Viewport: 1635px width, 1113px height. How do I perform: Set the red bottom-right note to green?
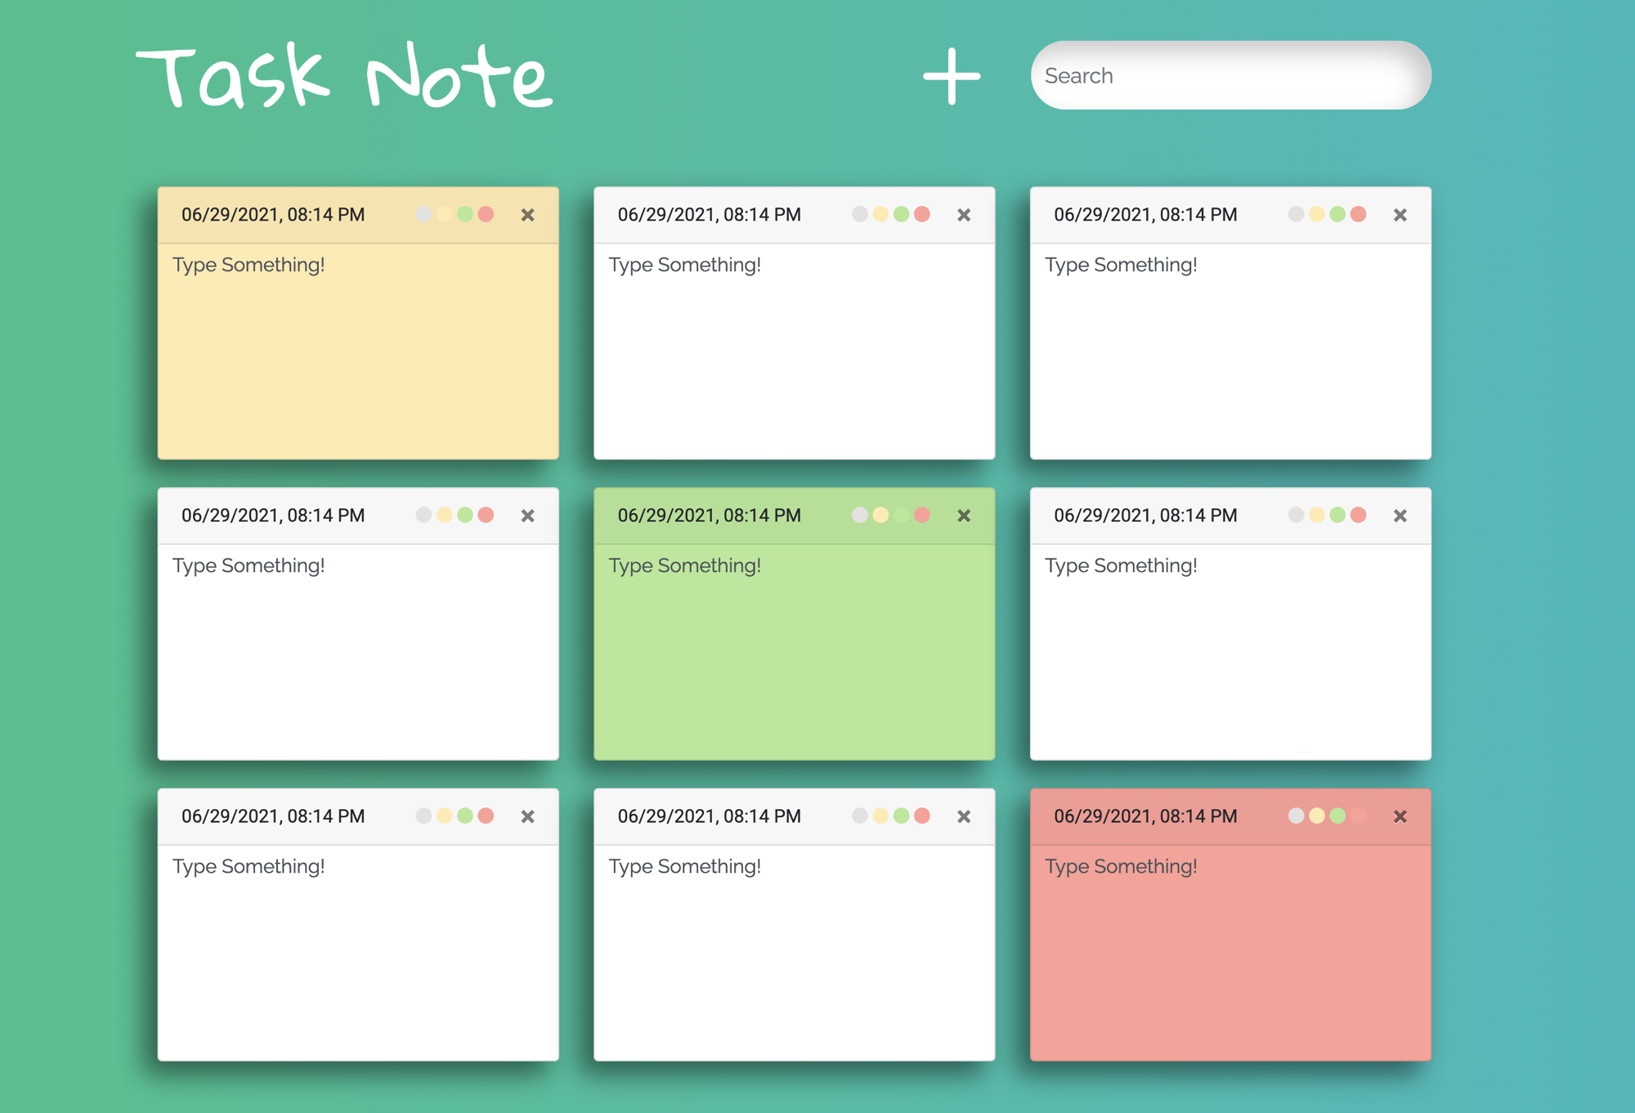tap(1337, 816)
